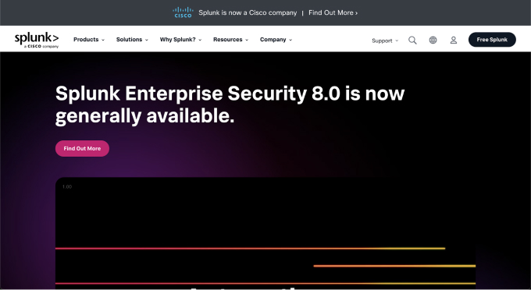Open the Support dropdown
This screenshot has height=290, width=531.
click(385, 41)
